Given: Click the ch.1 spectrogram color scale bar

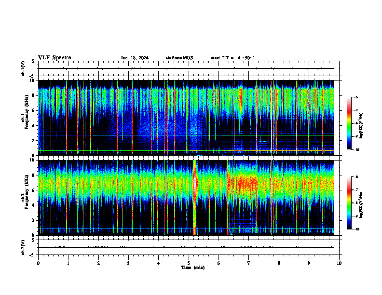Looking at the screenshot, I should [349, 123].
